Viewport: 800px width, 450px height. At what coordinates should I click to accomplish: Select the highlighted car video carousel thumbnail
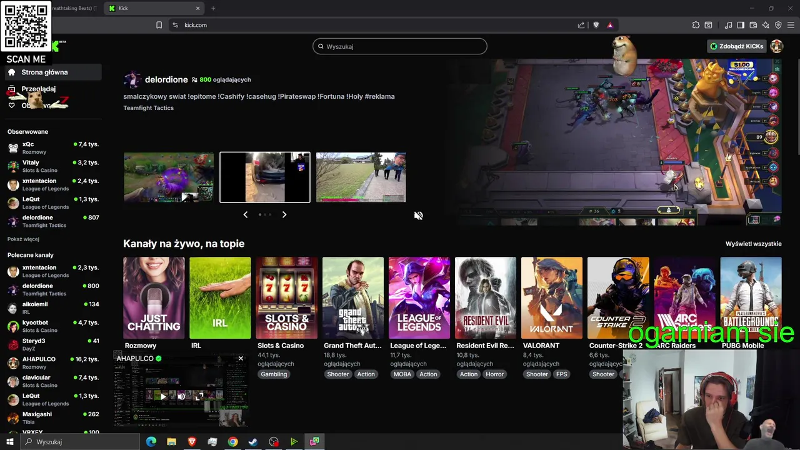click(x=265, y=177)
